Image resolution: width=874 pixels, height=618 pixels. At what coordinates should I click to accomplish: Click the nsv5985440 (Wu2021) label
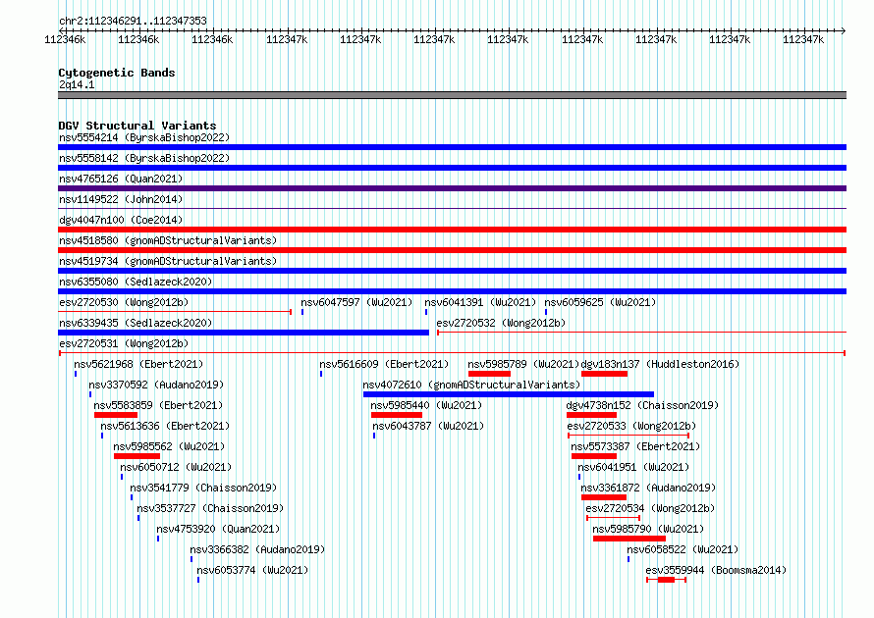click(x=426, y=405)
